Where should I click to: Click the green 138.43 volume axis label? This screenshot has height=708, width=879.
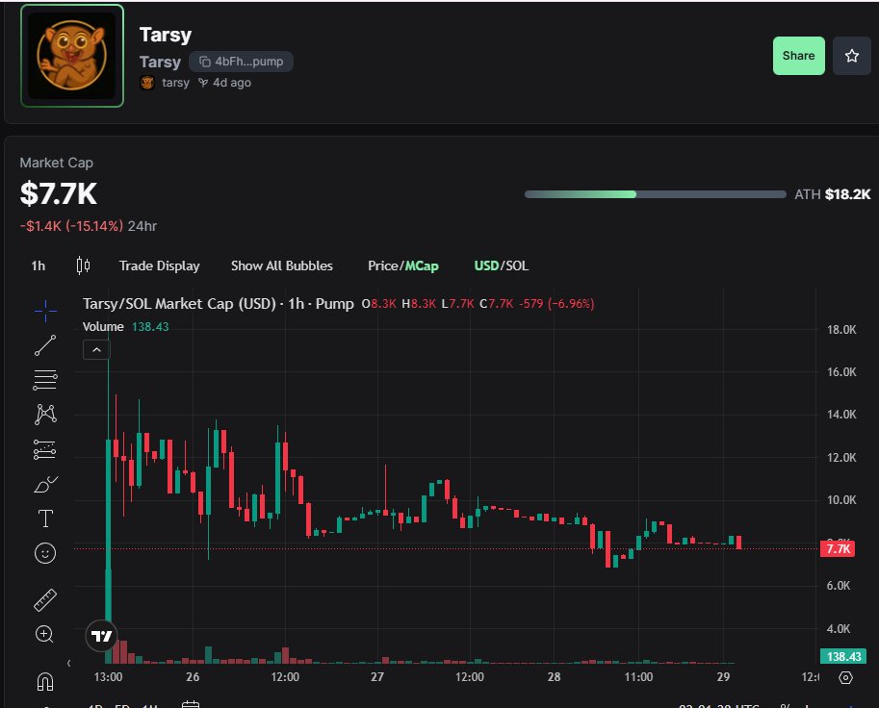tap(843, 656)
